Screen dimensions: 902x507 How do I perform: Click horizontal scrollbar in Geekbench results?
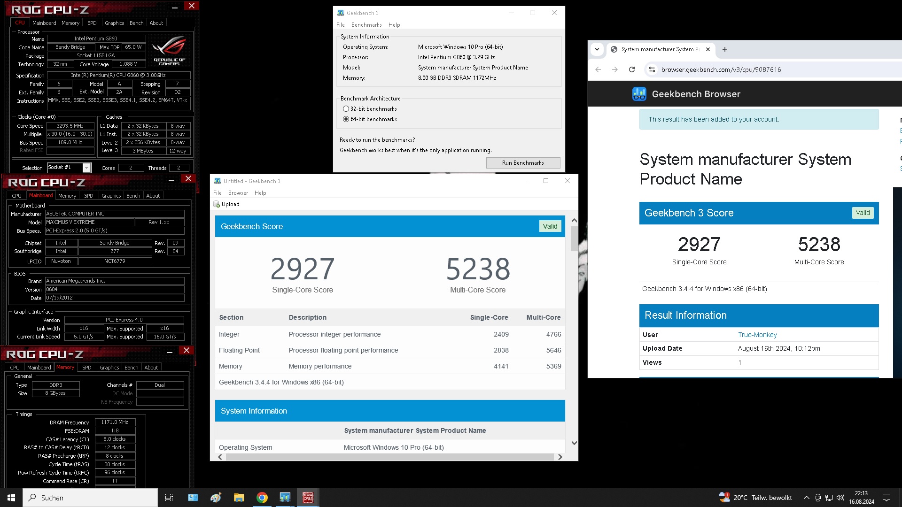pyautogui.click(x=389, y=457)
